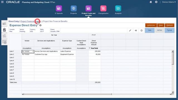Switch to the Format tab

[x=169, y=30]
